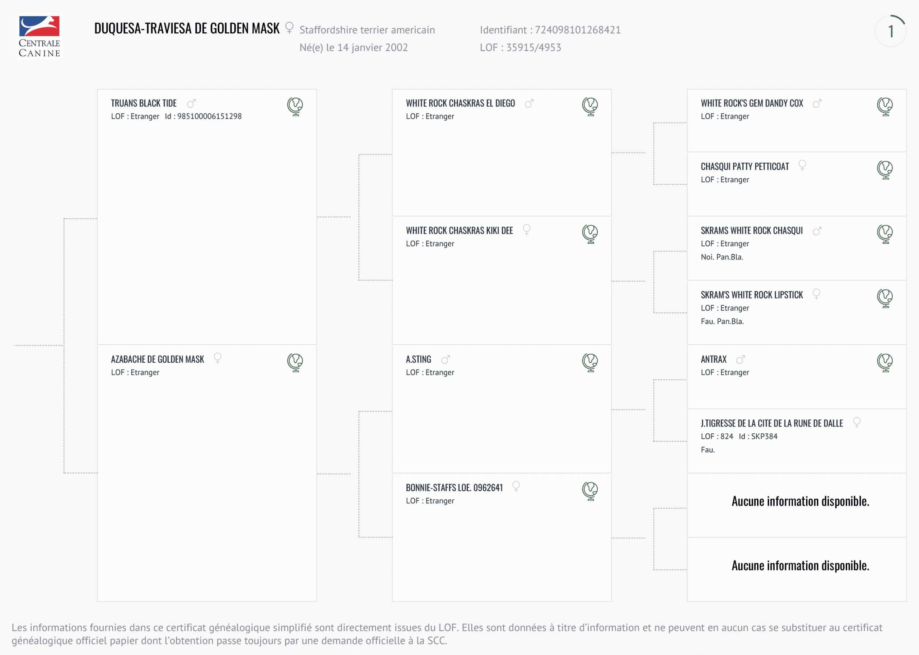Click the DUQUESA-TRAVIESA DE GOLDEN MASK title

(187, 29)
